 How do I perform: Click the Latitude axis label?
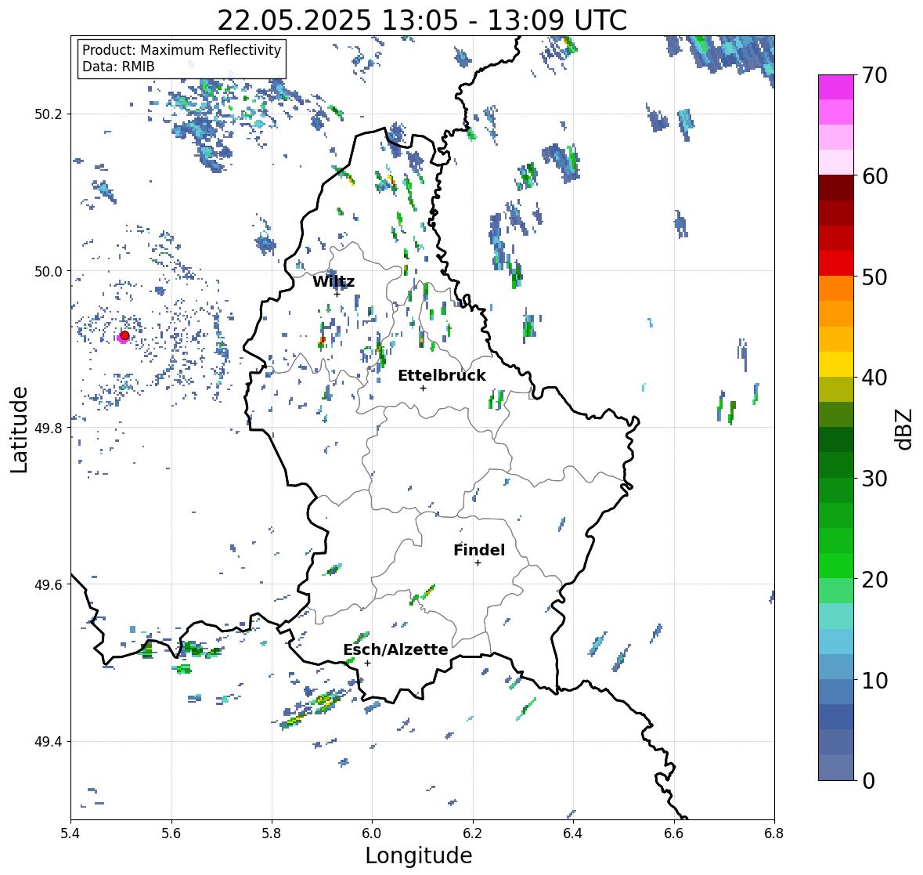(20, 429)
